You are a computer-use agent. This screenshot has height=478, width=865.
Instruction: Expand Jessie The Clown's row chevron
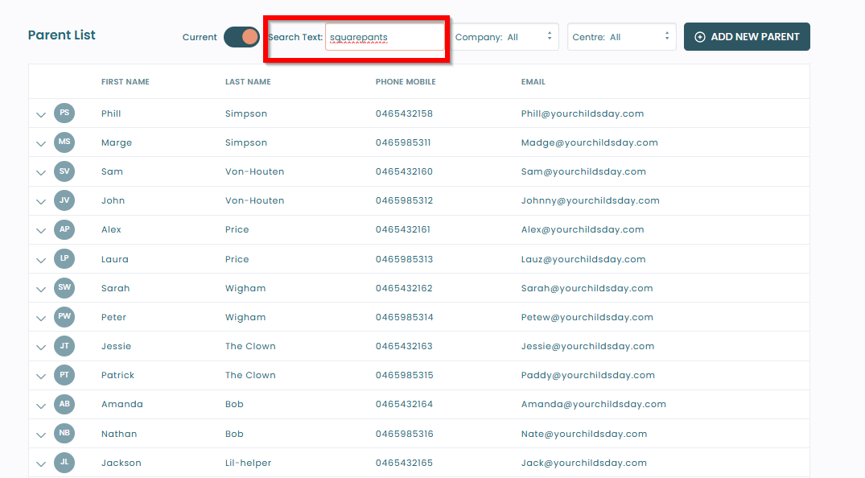41,347
